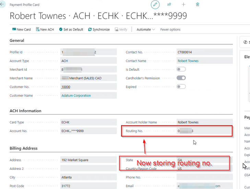
Task: Click the Merchant Name field
Action: pyautogui.click(x=88, y=78)
